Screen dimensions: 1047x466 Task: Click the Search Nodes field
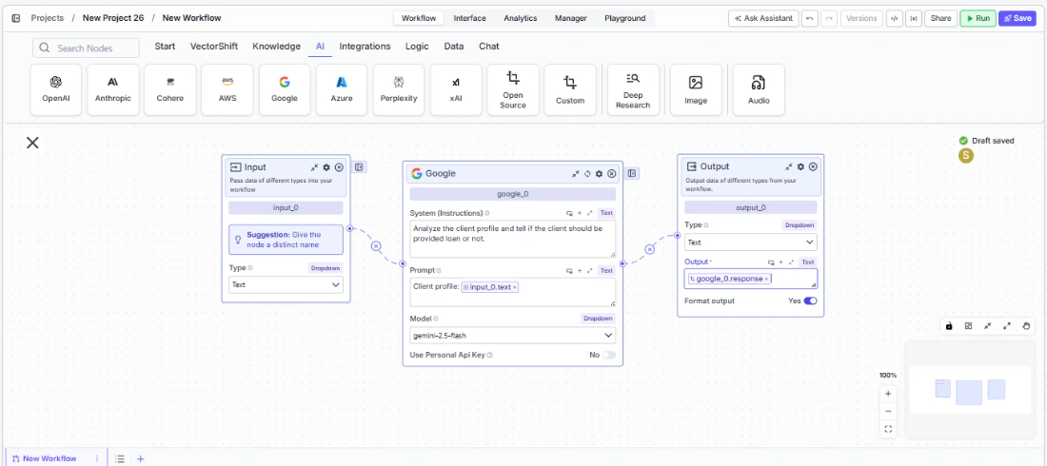pos(86,49)
